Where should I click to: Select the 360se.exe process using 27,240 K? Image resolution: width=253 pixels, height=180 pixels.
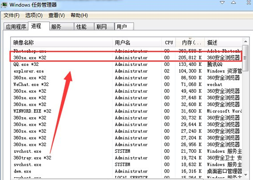(126, 131)
